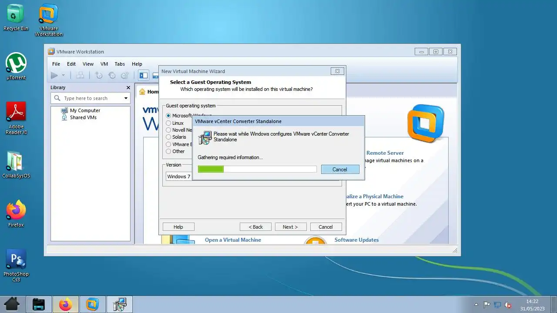Select Novell NetWare radio button
Screen dimensions: 557x313
point(169,130)
